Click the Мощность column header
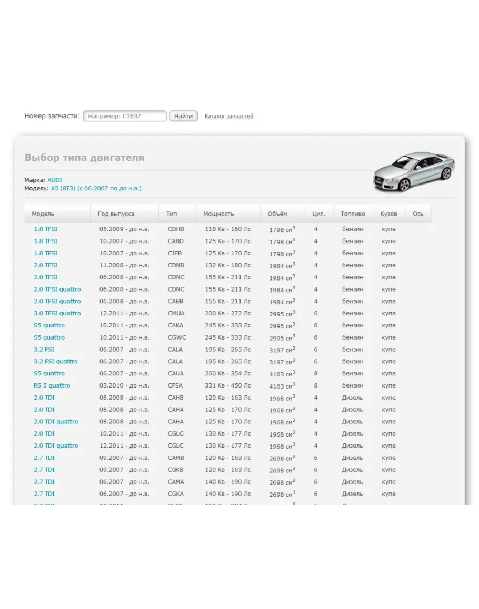479x609 pixels. point(218,214)
